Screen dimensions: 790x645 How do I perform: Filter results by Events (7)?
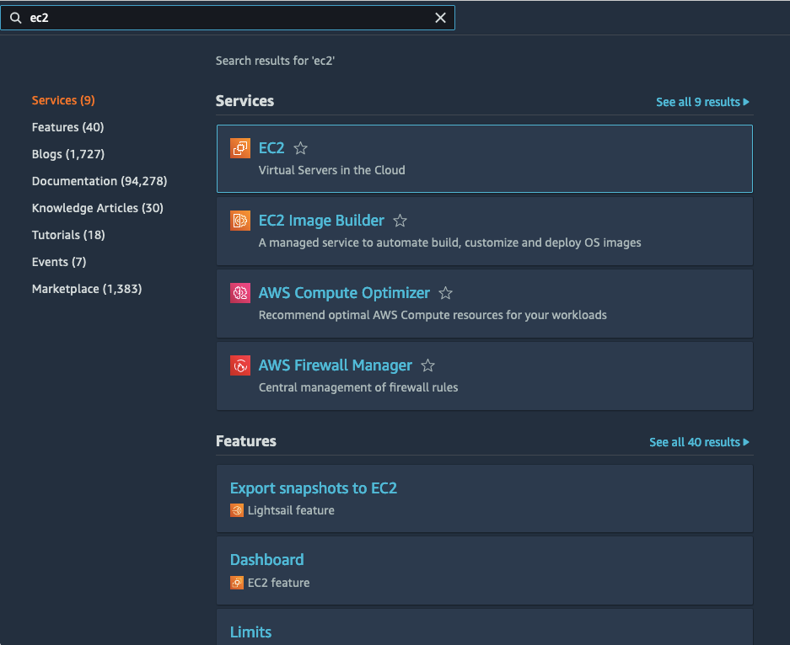click(59, 262)
